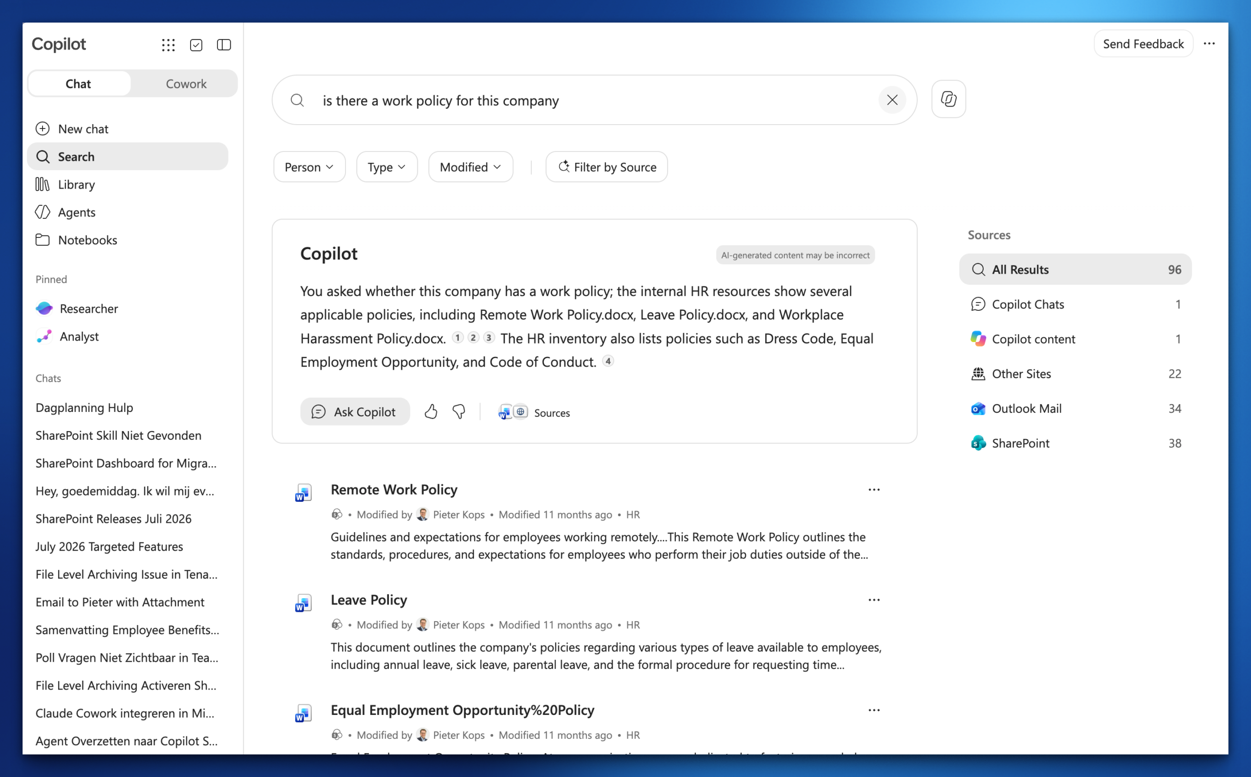Open citation 1 in Copilot answer
The height and width of the screenshot is (777, 1251).
coord(457,338)
